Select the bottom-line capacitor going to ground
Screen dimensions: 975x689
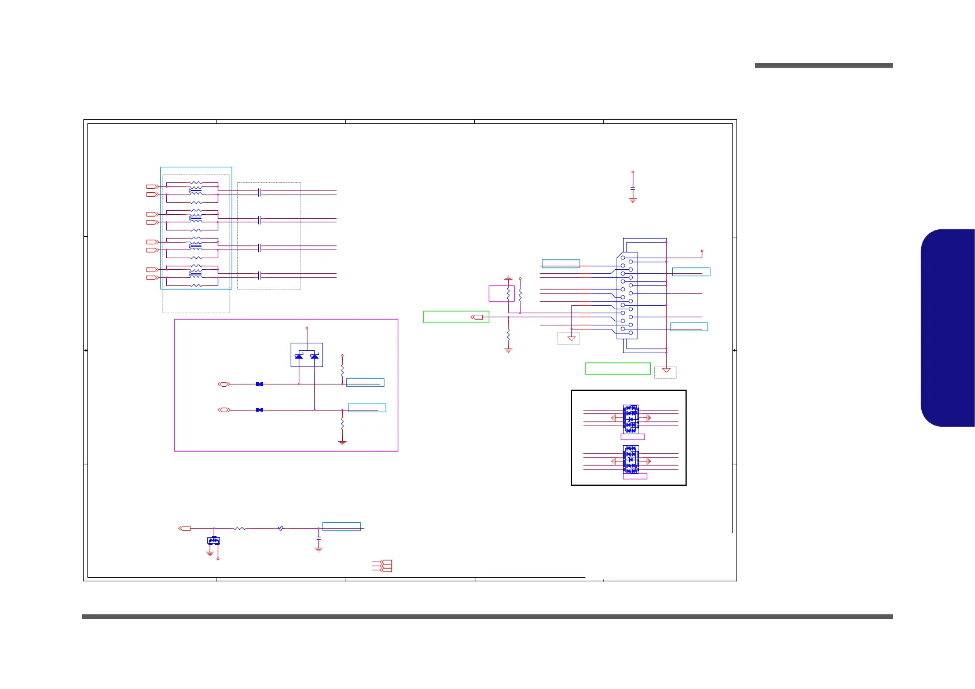318,538
